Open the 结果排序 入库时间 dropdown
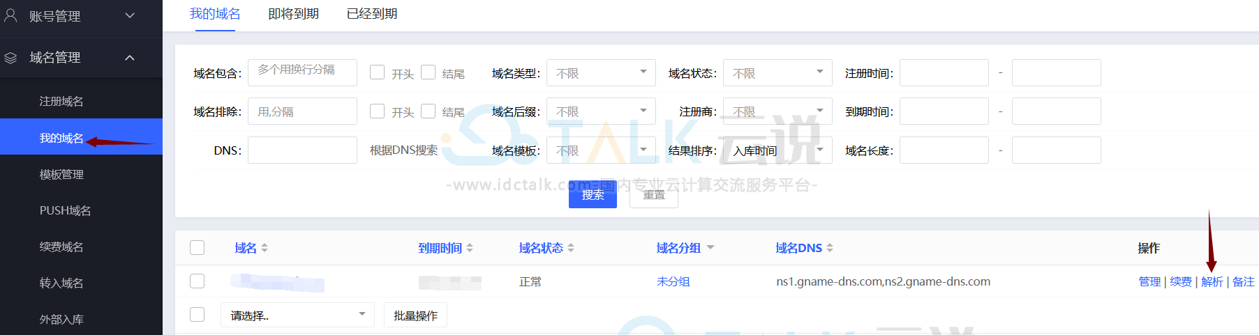The width and height of the screenshot is (1259, 335). click(777, 150)
